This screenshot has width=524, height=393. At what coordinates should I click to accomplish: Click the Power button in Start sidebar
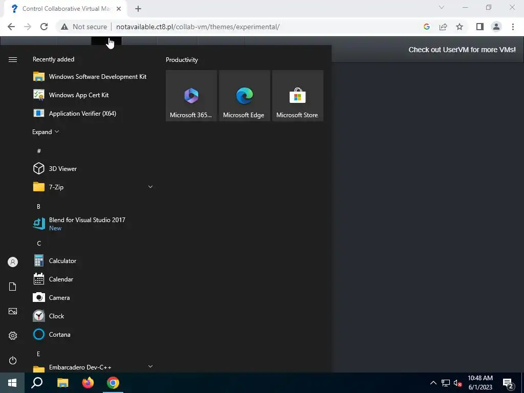(13, 360)
